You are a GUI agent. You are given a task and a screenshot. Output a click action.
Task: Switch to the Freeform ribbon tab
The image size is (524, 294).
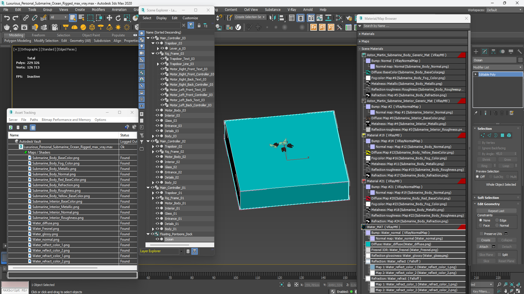tap(38, 35)
